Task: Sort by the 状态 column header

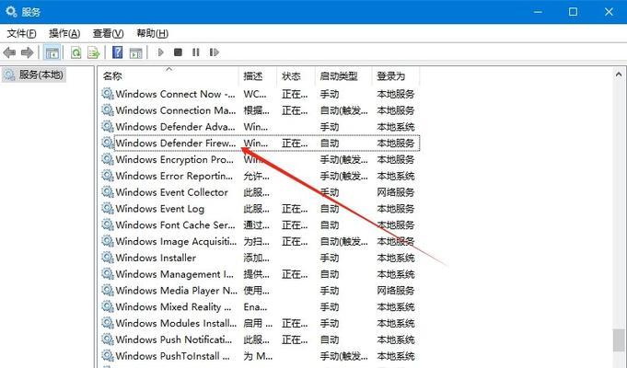Action: pos(296,76)
